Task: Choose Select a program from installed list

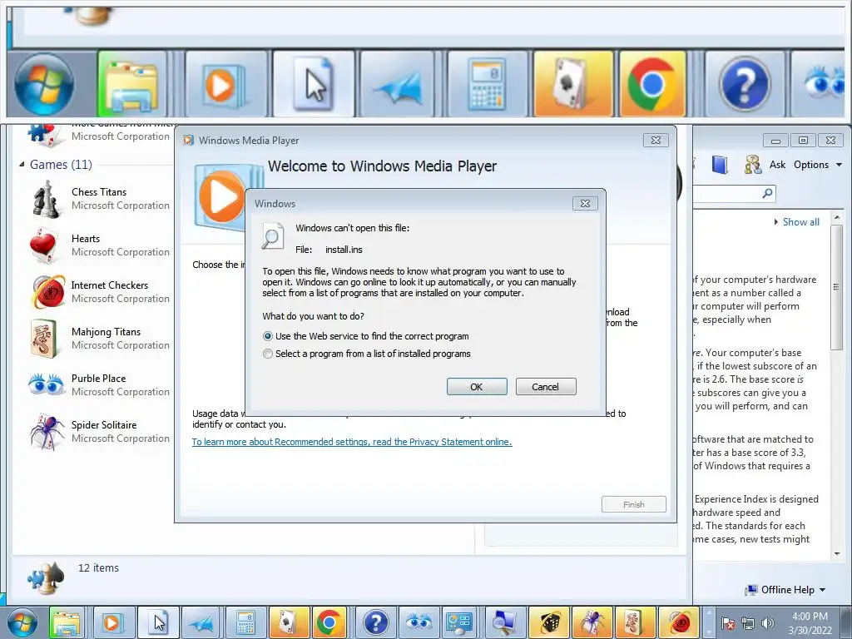Action: (268, 354)
